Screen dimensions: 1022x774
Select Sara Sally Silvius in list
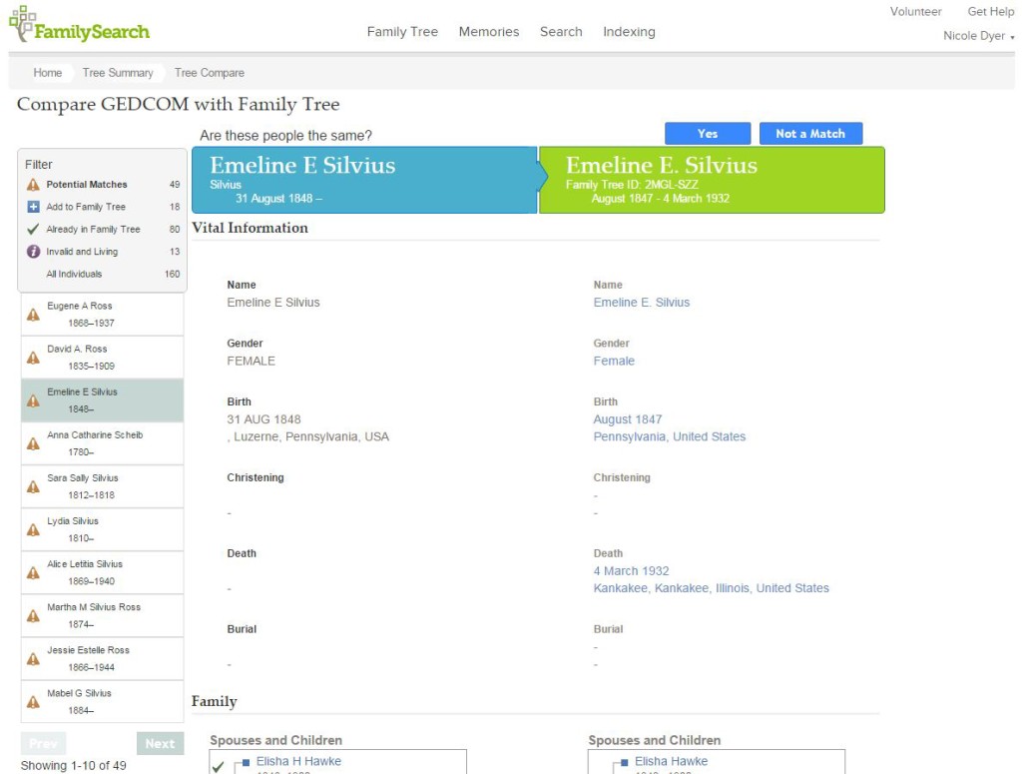103,486
